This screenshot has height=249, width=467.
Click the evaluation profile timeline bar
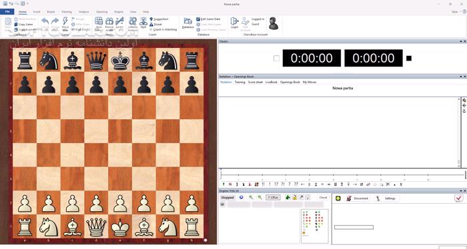click(342, 175)
